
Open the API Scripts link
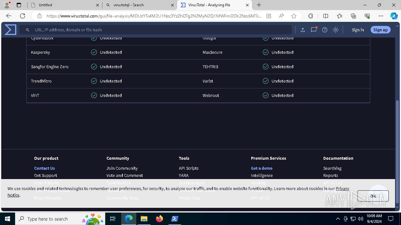189,168
